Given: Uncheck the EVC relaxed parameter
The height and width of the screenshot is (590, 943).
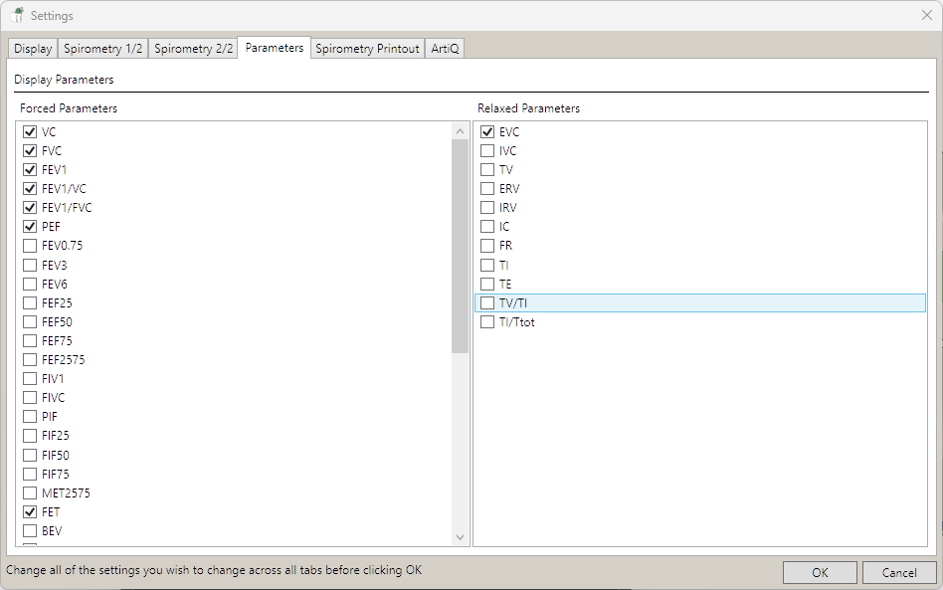Looking at the screenshot, I should (487, 132).
